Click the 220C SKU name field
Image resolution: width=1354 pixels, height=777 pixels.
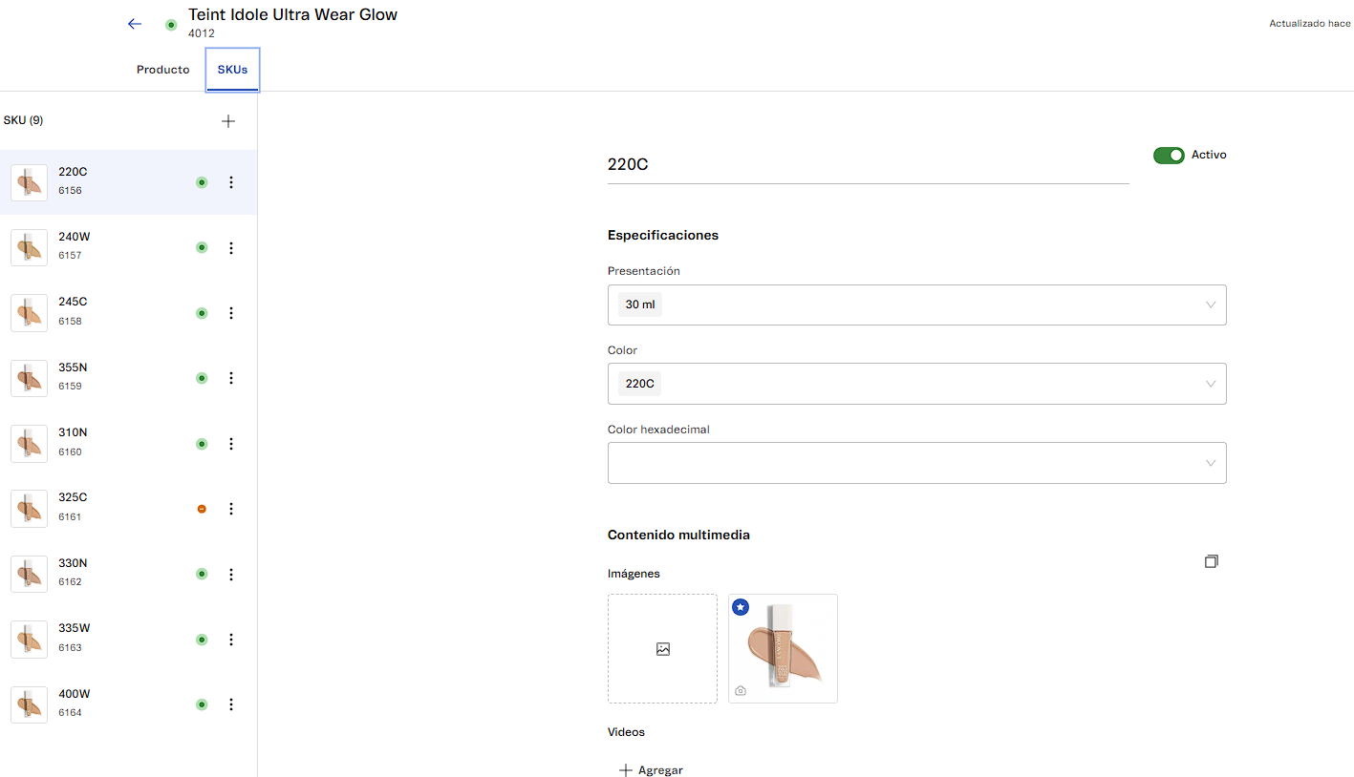[x=867, y=164]
